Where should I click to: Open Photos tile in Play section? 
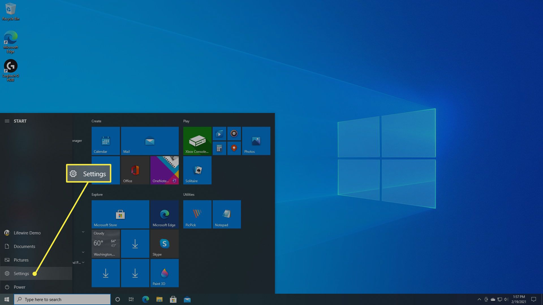256,141
